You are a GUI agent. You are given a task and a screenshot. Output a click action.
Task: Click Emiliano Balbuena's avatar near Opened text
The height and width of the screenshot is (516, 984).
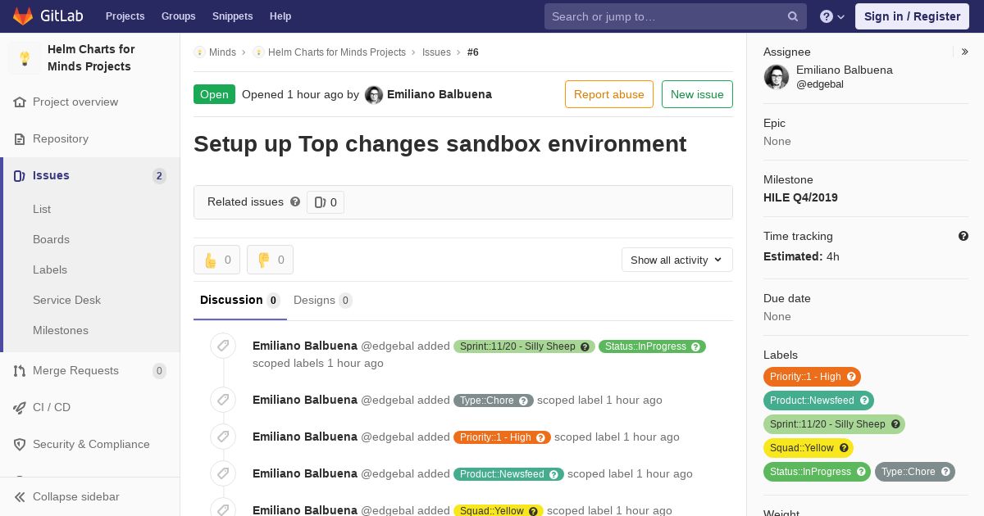[374, 95]
